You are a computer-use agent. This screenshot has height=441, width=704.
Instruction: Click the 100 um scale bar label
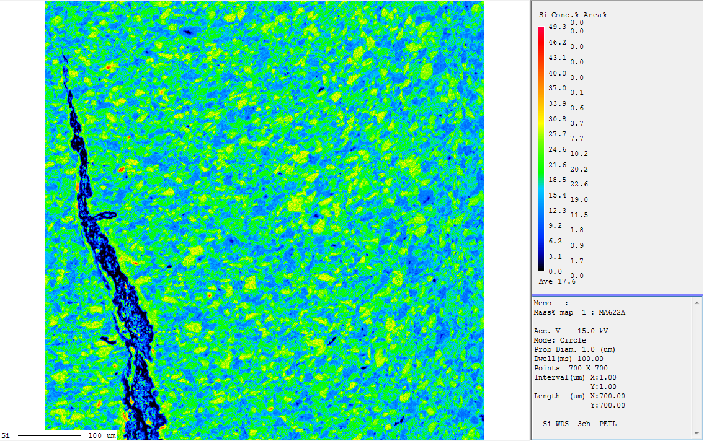101,436
